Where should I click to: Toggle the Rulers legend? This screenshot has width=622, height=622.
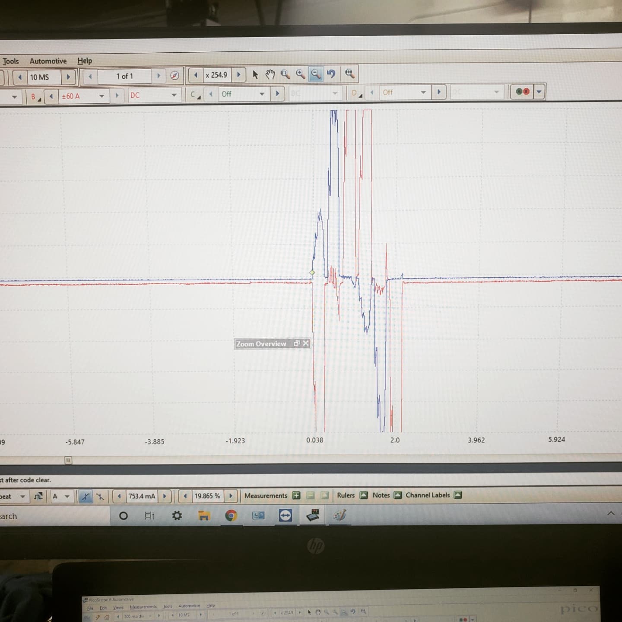pos(364,495)
